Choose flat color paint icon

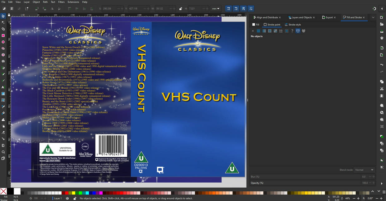[258, 31]
